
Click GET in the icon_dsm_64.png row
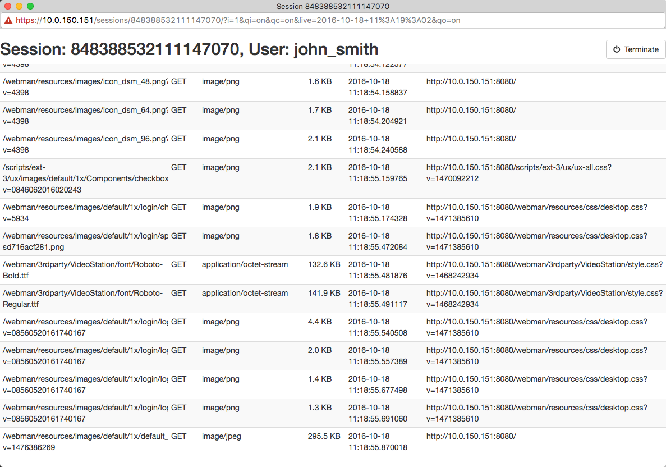179,110
